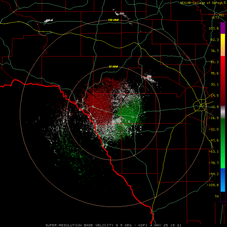Click the 92.3 legend value
The width and height of the screenshot is (227, 227).
pos(215,40)
